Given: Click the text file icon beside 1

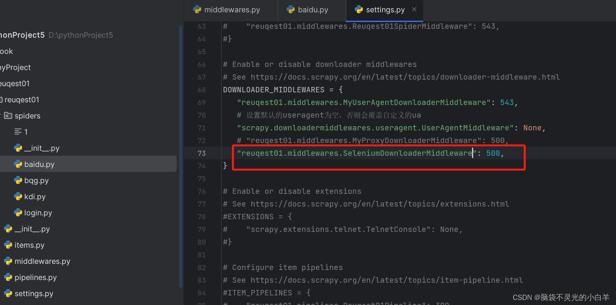Looking at the screenshot, I should (x=18, y=132).
